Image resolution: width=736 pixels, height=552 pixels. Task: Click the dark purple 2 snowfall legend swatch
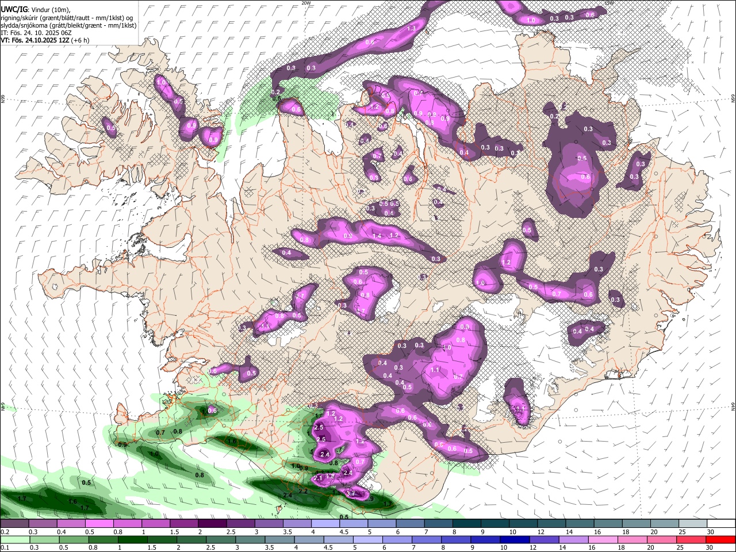pos(212,524)
